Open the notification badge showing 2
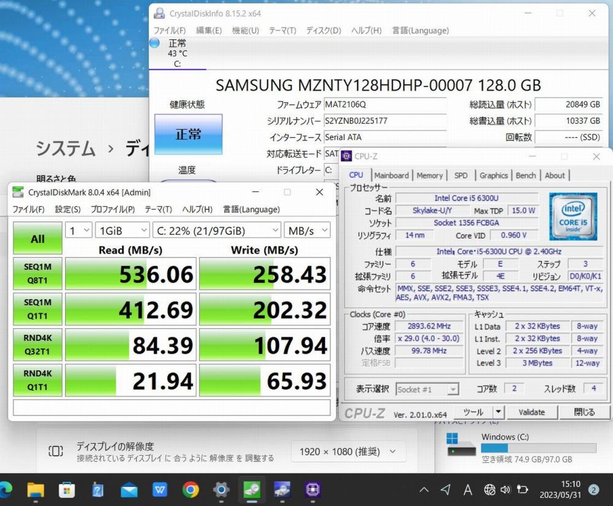 click(594, 489)
